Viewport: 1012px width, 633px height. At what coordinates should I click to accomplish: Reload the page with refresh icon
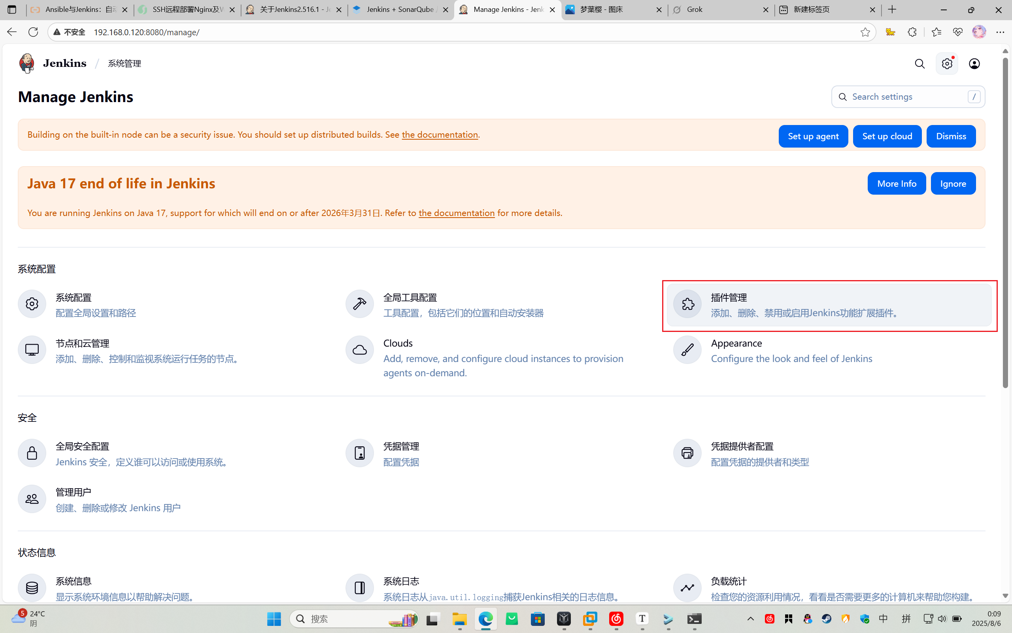33,32
